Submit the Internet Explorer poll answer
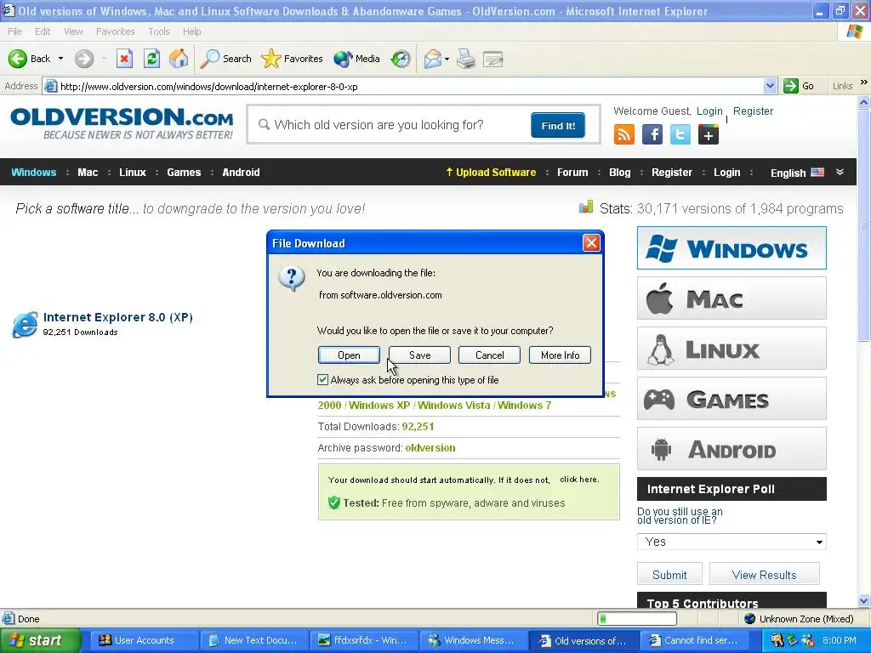The image size is (871, 653). click(669, 575)
